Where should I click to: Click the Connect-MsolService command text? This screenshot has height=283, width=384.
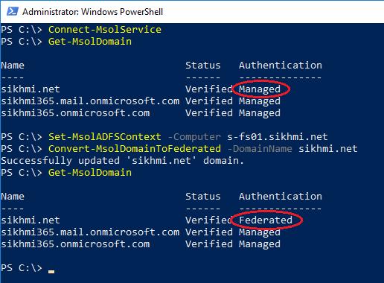pyautogui.click(x=105, y=30)
